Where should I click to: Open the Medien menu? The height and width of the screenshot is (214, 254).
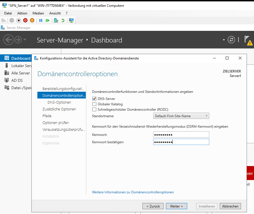click(x=38, y=13)
